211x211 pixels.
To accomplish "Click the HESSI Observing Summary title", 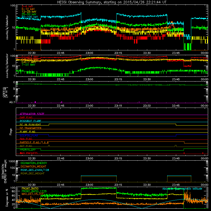I will (112, 2).
